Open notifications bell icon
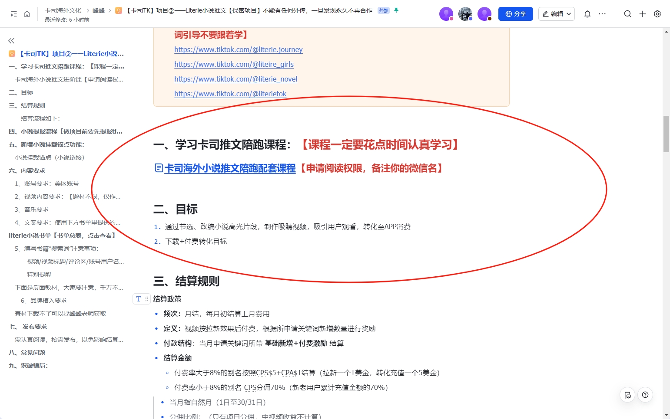The width and height of the screenshot is (670, 419). tap(587, 14)
